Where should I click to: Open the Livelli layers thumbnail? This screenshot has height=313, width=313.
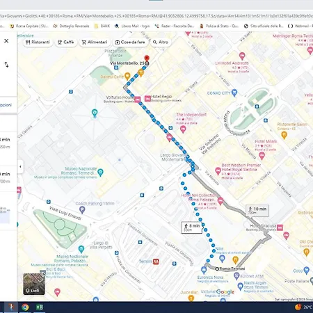pyautogui.click(x=34, y=284)
